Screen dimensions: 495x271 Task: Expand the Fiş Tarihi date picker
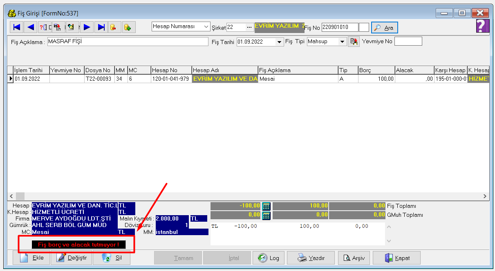(280, 42)
